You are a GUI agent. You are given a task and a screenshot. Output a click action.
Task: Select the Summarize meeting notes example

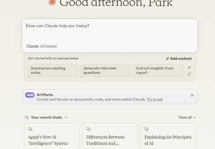53,70
